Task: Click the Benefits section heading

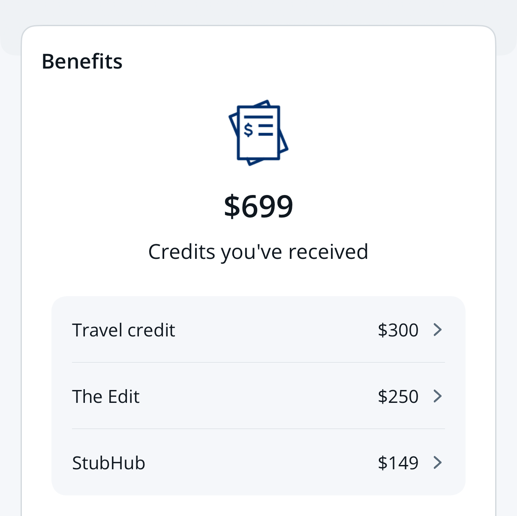Action: (82, 61)
